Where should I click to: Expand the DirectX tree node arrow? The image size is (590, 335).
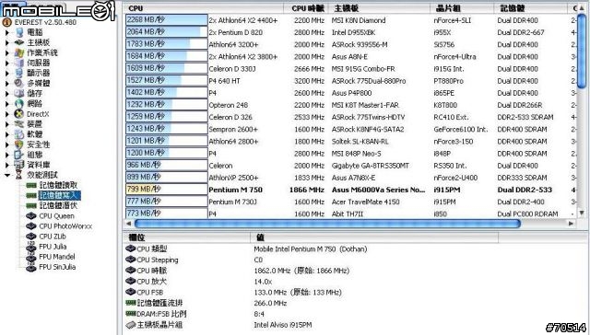point(7,114)
